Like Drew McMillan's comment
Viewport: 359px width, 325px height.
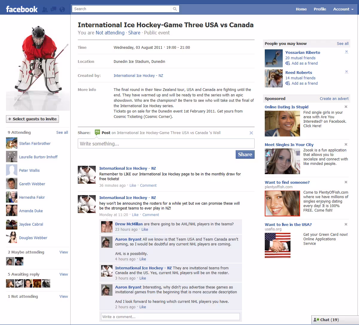145,229
